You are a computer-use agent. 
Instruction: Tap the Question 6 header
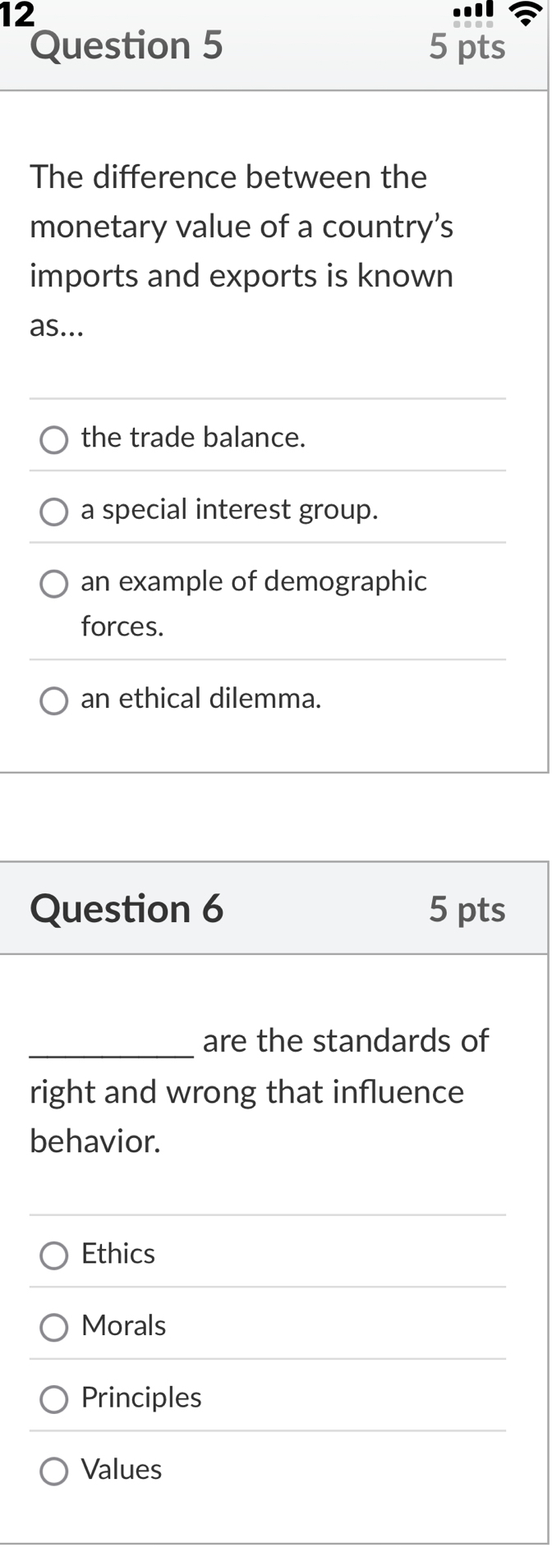click(126, 909)
